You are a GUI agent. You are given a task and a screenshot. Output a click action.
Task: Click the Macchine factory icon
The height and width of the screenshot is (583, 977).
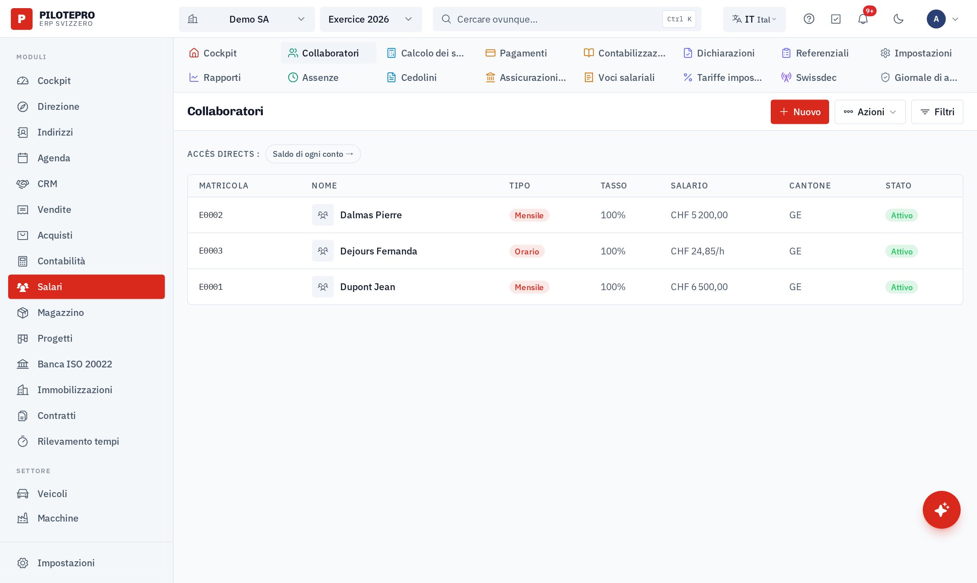pos(23,518)
